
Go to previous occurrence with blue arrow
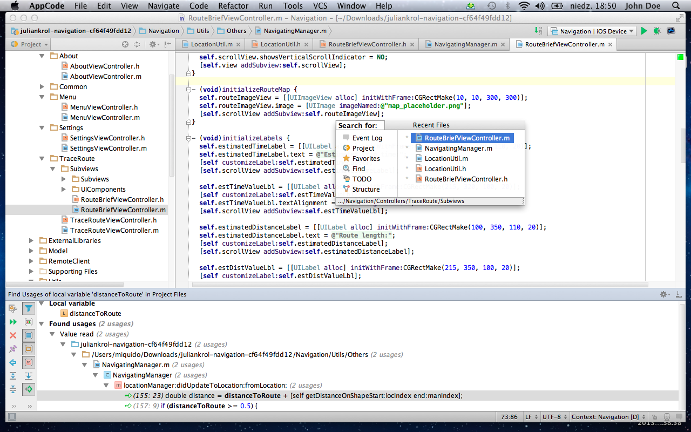pos(13,362)
